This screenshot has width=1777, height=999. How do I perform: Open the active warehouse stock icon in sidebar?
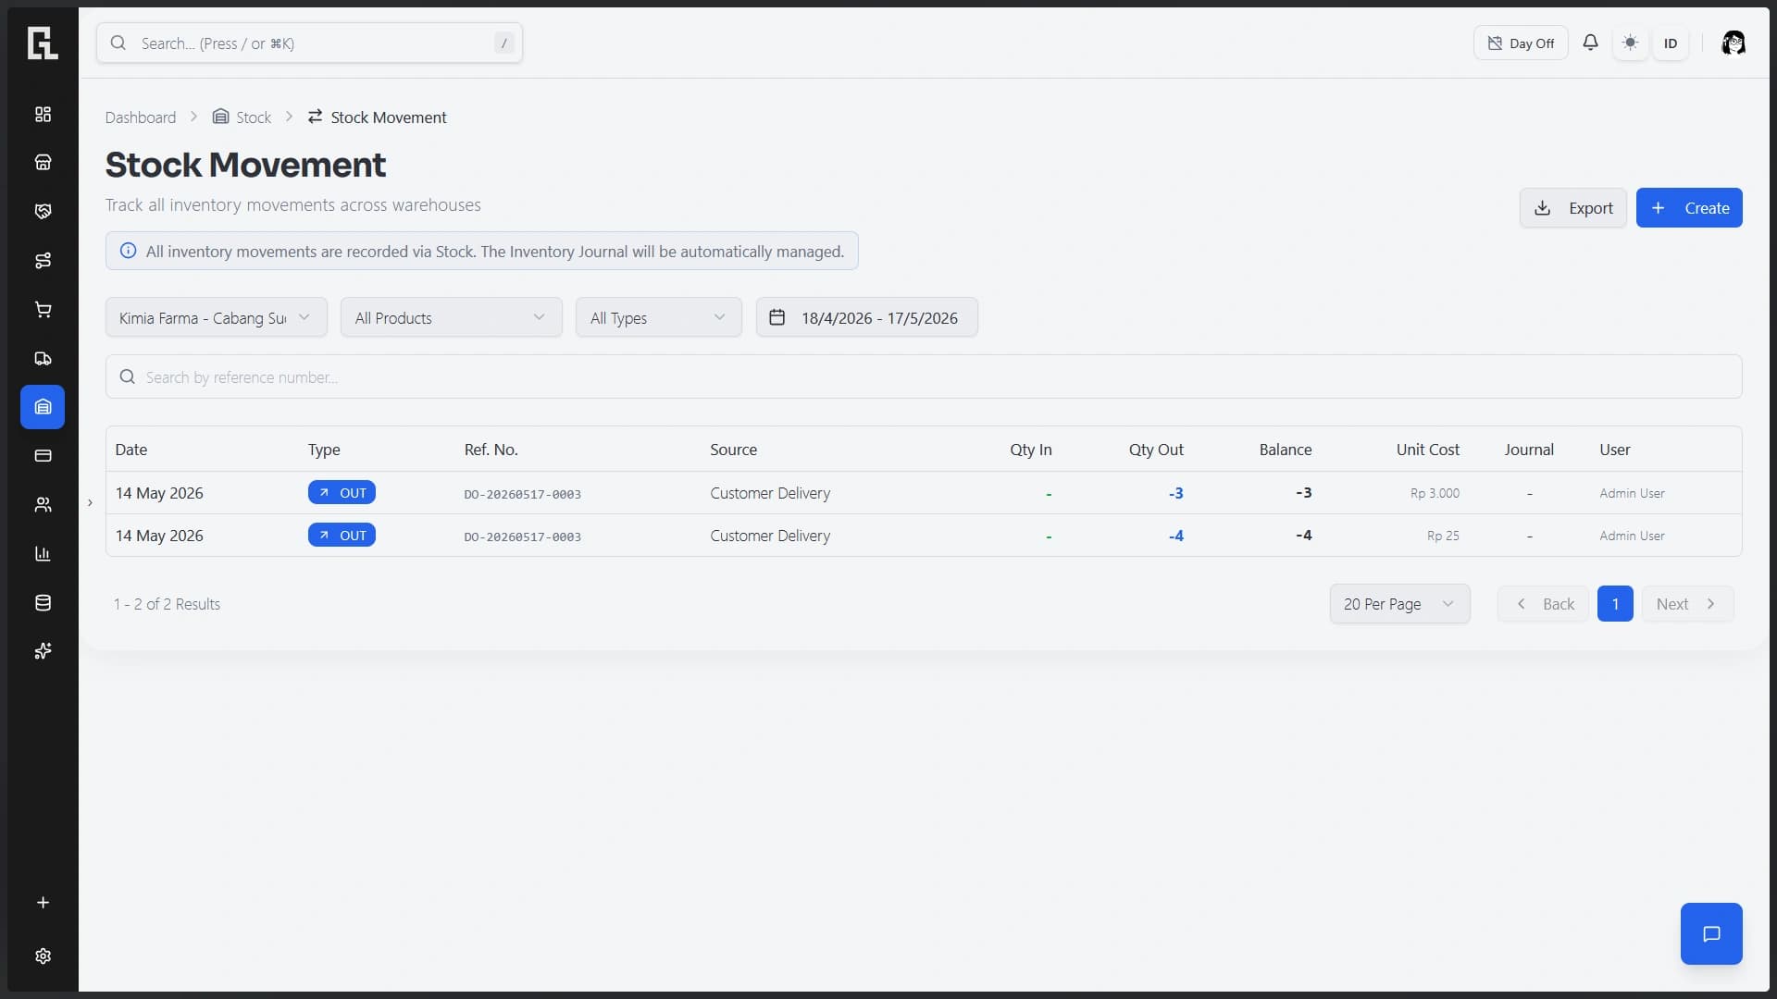pos(43,407)
